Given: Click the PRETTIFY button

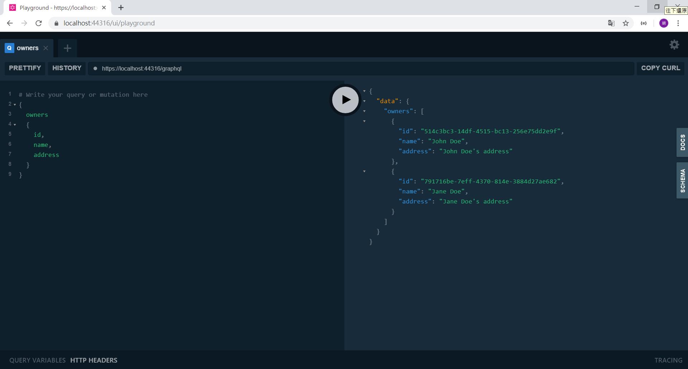Looking at the screenshot, I should click(x=25, y=68).
